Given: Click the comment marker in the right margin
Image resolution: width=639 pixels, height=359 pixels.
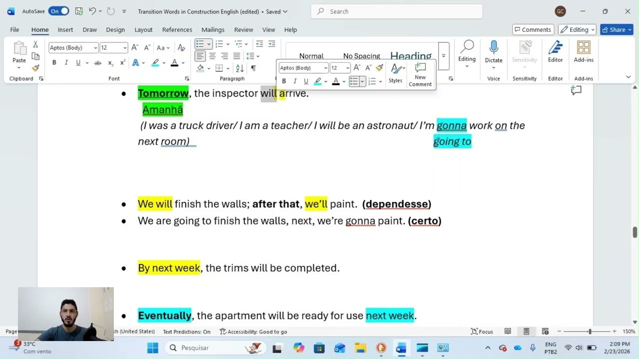Looking at the screenshot, I should click(576, 90).
